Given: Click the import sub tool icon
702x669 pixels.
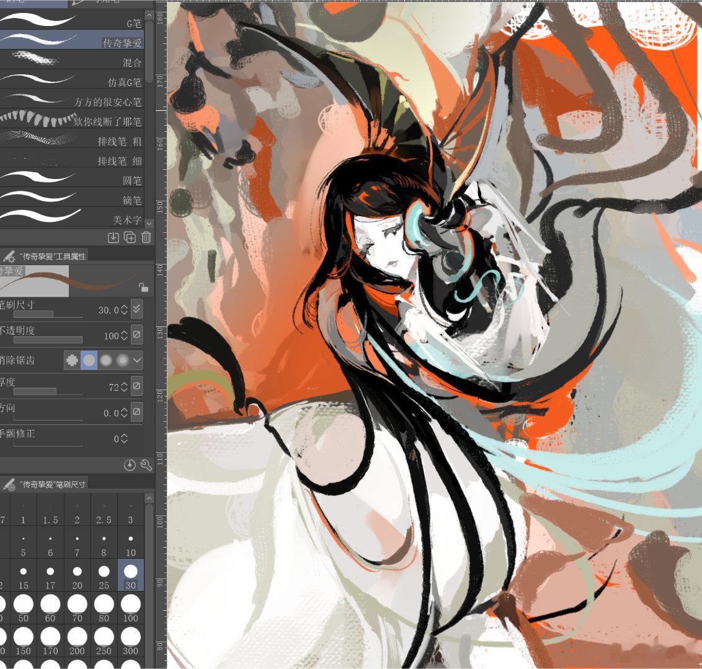Looking at the screenshot, I should pos(113,237).
